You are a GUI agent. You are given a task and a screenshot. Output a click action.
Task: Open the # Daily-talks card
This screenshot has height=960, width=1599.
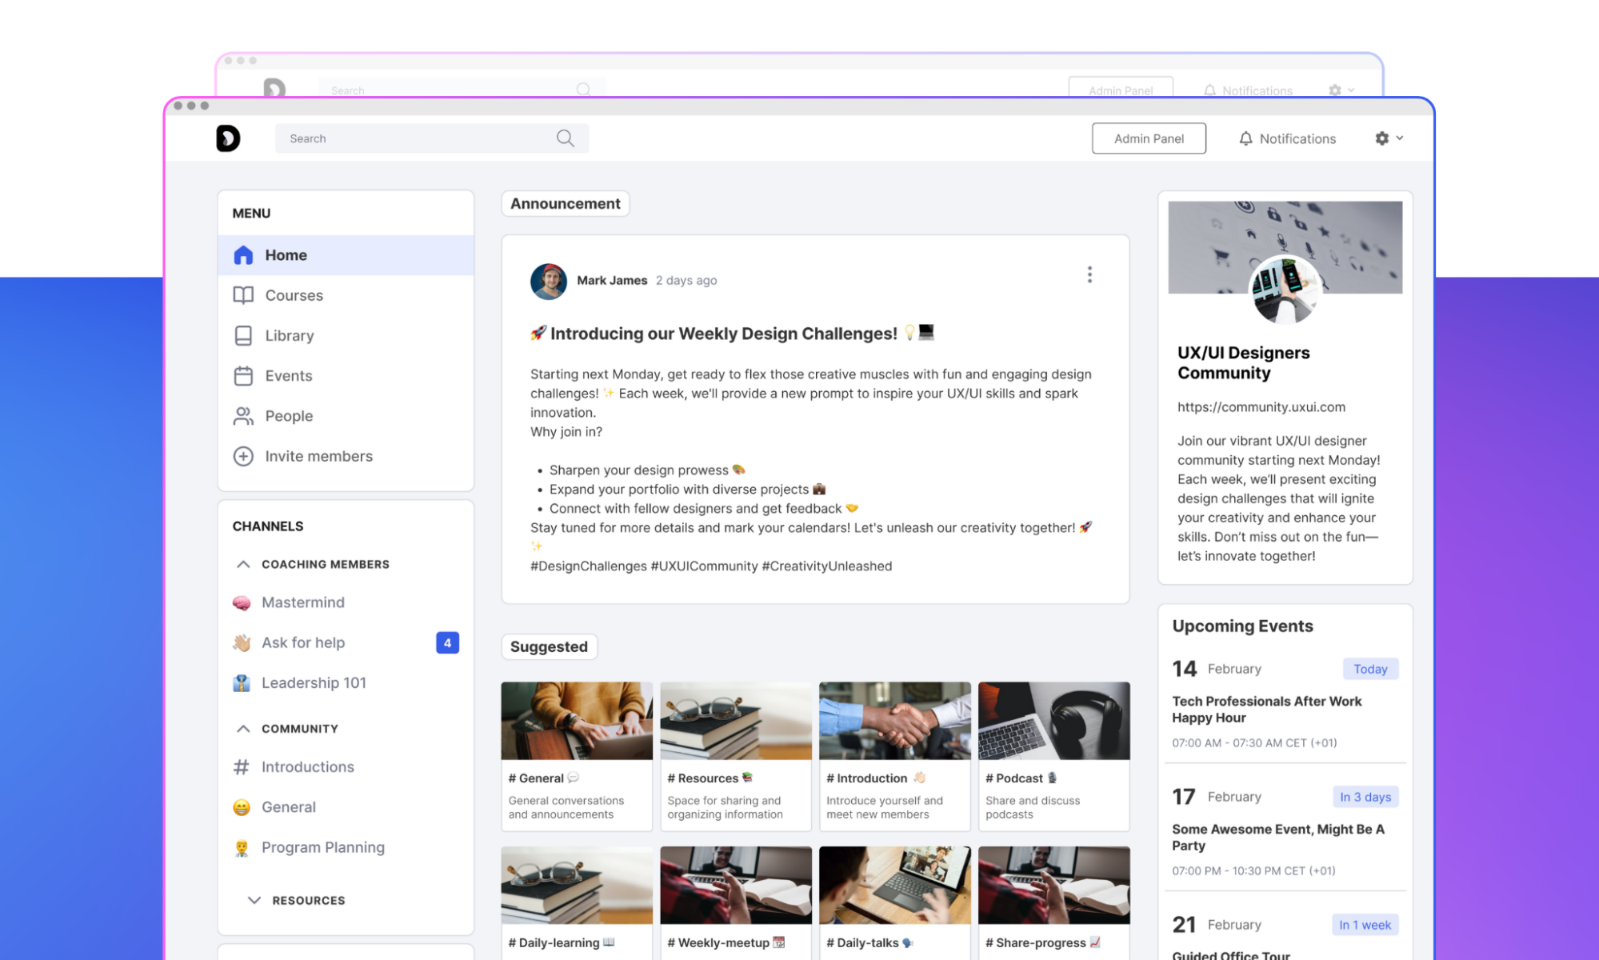point(895,902)
